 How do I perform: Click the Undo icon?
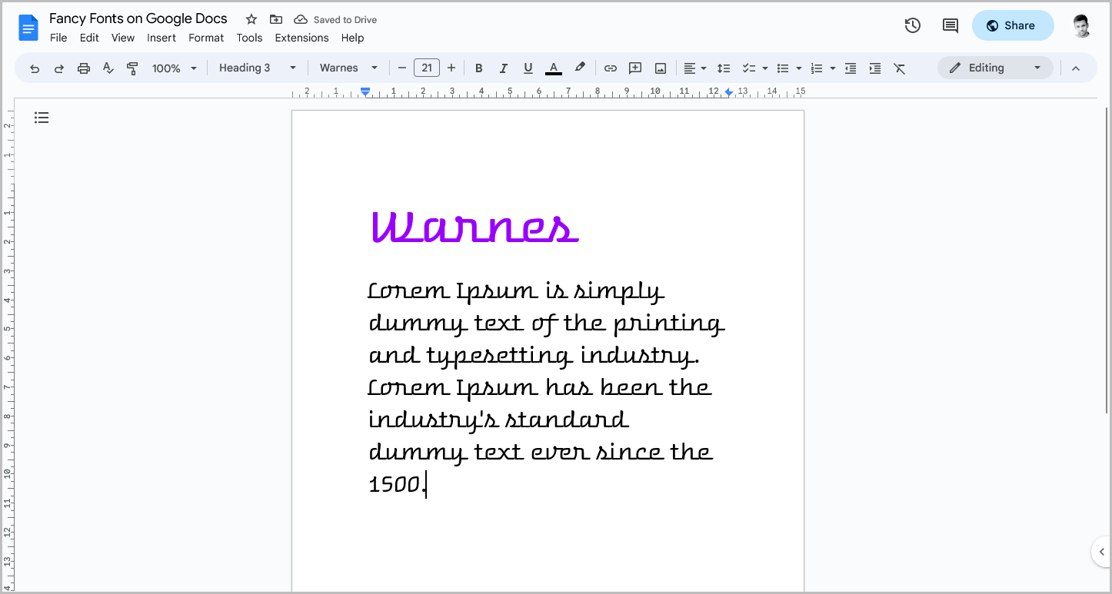click(35, 68)
